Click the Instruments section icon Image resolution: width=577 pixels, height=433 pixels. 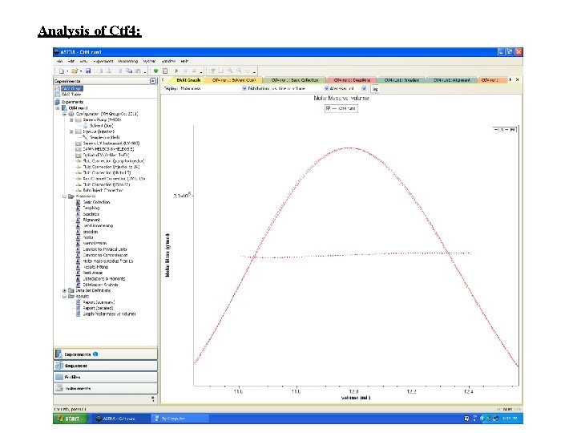[59, 388]
